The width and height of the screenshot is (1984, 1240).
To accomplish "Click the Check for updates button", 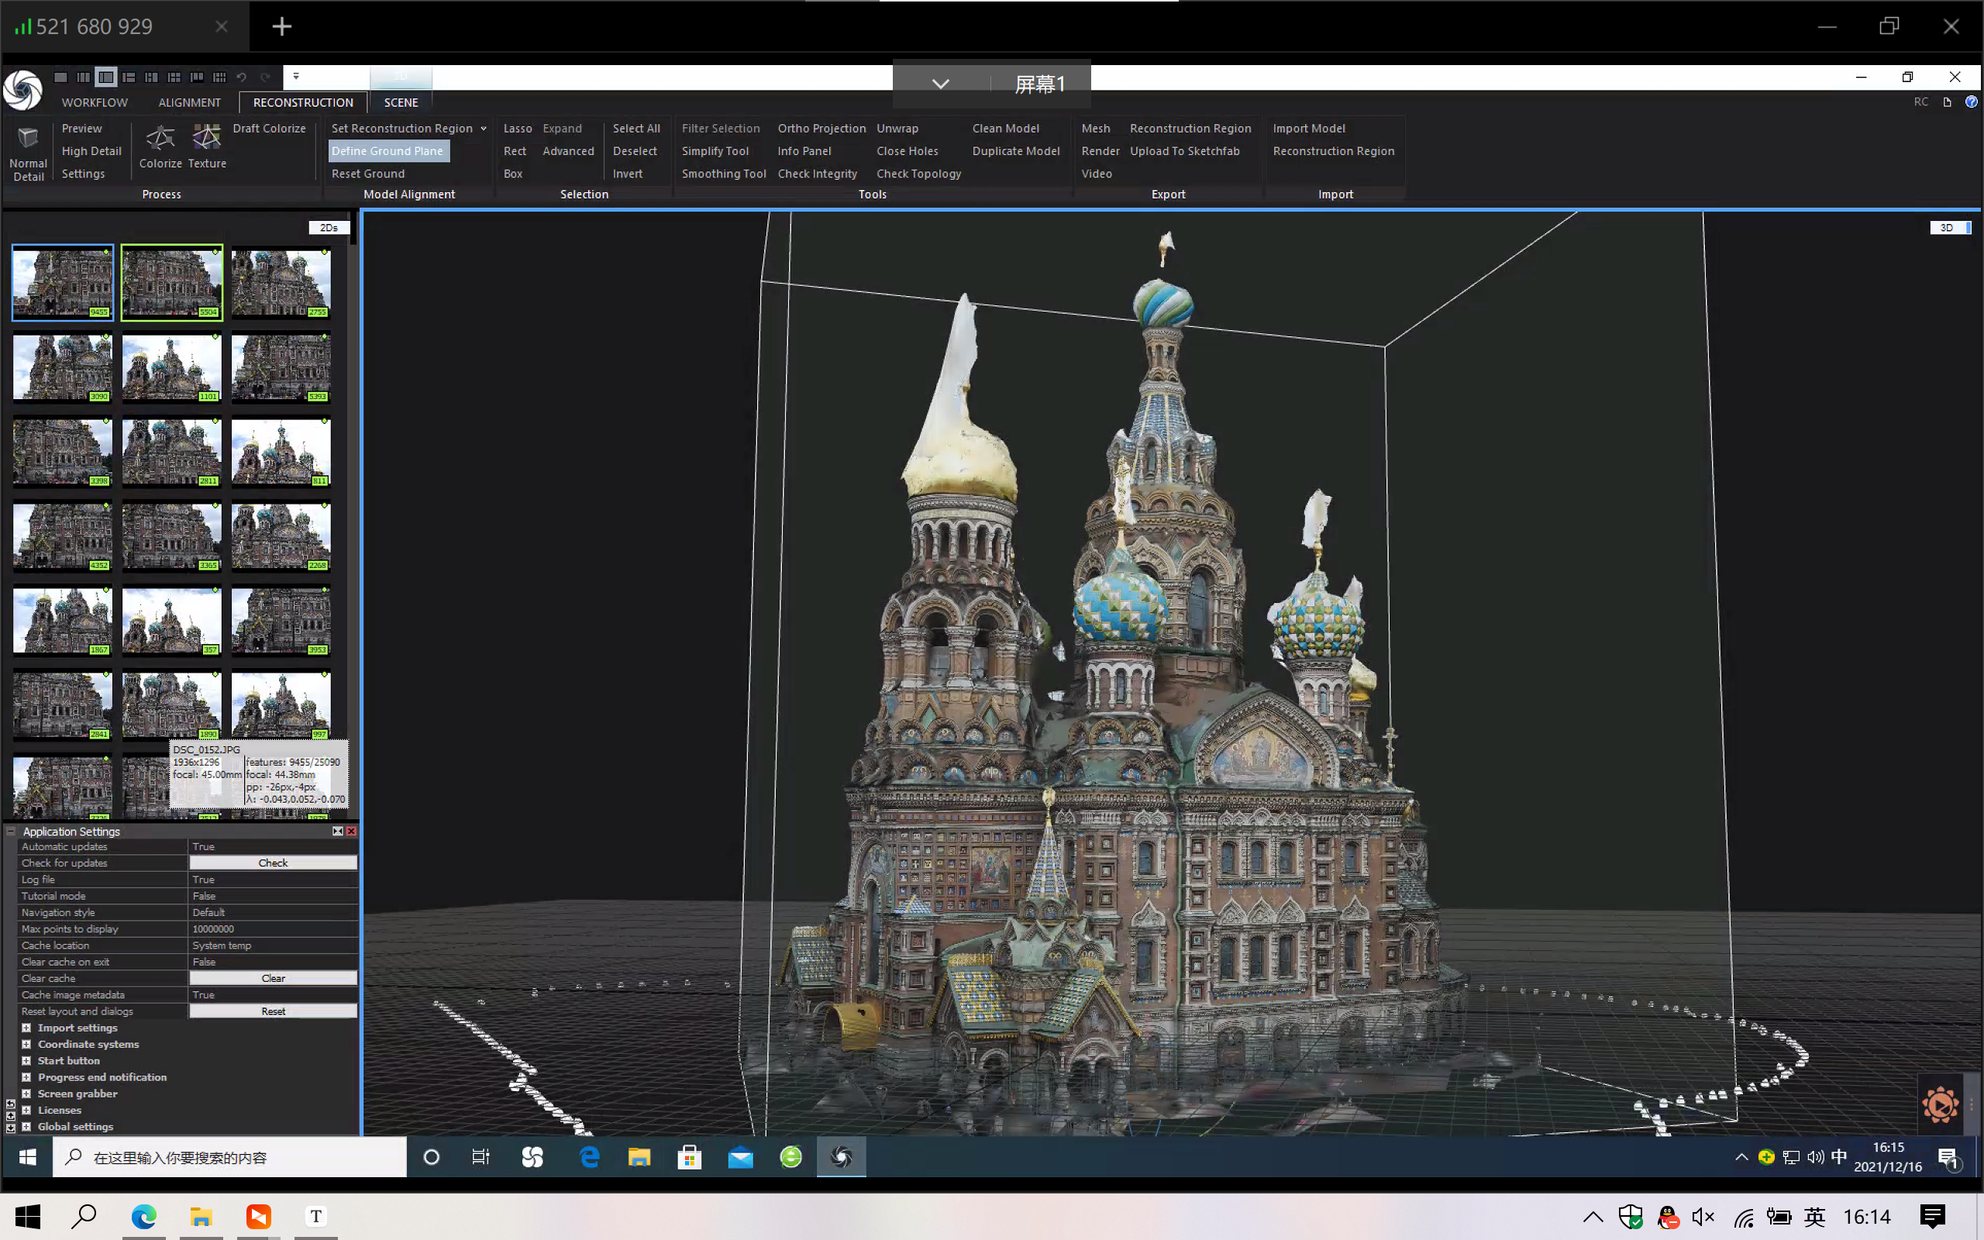I will pyautogui.click(x=271, y=863).
